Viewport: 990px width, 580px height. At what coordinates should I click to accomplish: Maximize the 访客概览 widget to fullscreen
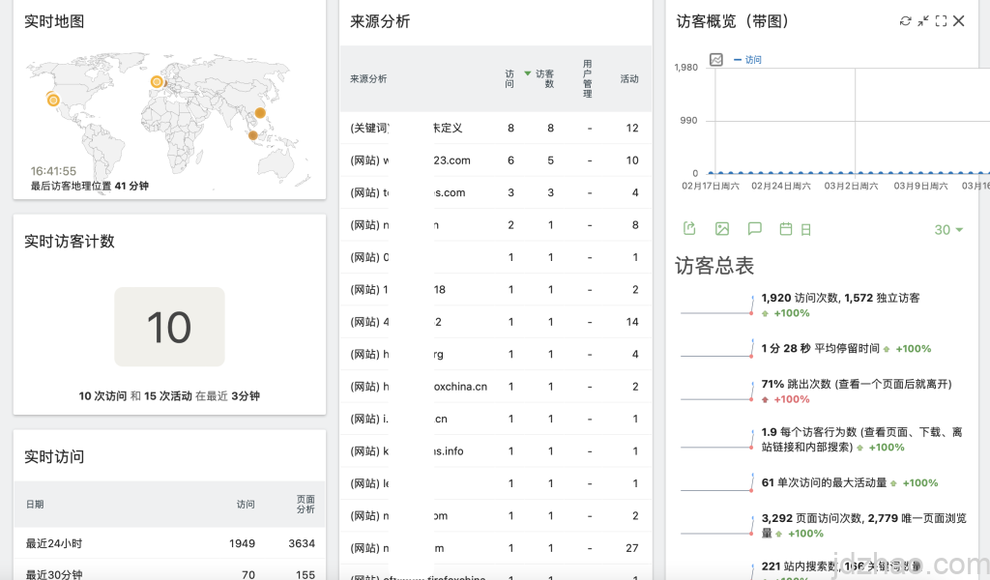coord(941,21)
